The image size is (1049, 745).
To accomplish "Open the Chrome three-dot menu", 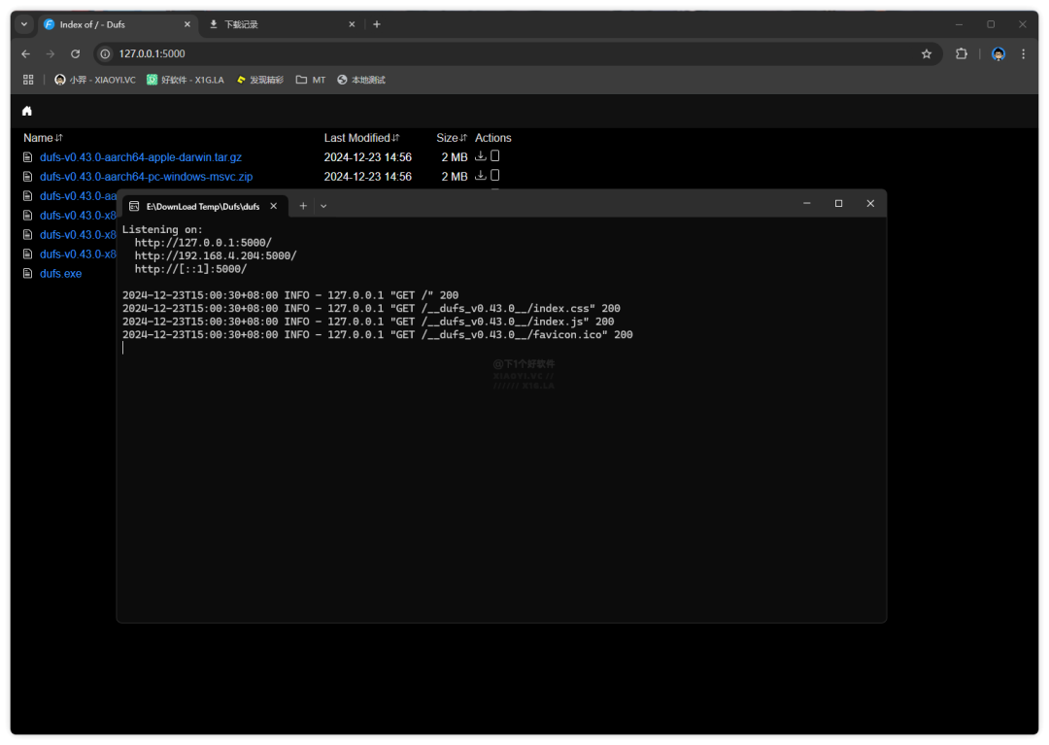I will [x=1023, y=54].
